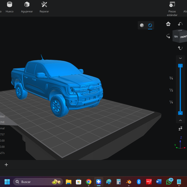Image resolution: width=187 pixels, height=187 pixels.
Task: Click down chevron above layer slider
Action: 180,58
